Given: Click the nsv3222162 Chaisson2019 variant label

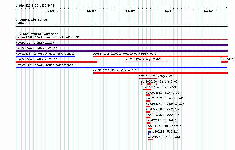Looking at the screenshot, I should pyautogui.click(x=166, y=98).
